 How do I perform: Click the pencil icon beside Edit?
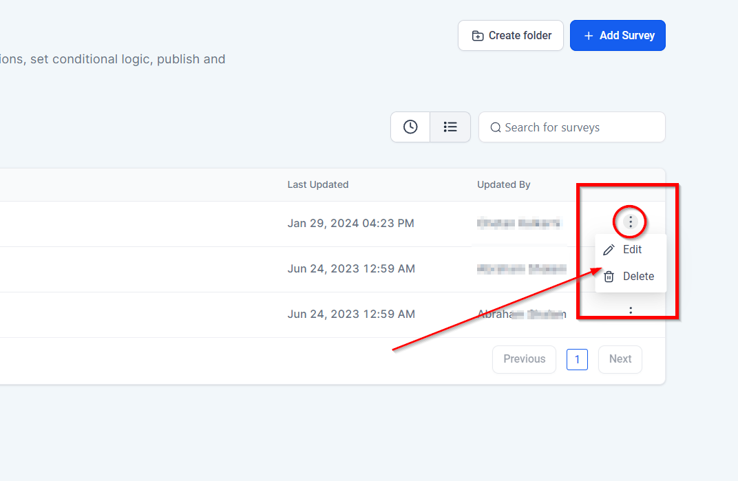pyautogui.click(x=609, y=250)
